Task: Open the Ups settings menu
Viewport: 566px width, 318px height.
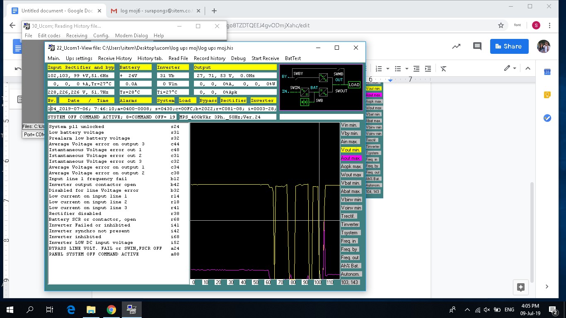Action: 79,58
